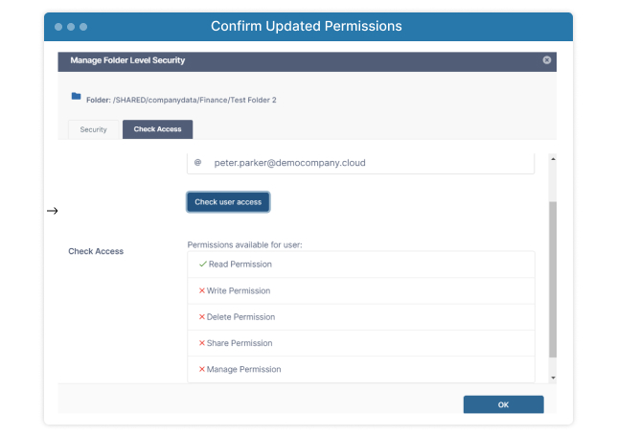617x437 pixels.
Task: Close the Manage Folder Level Security dialog
Action: coord(546,59)
